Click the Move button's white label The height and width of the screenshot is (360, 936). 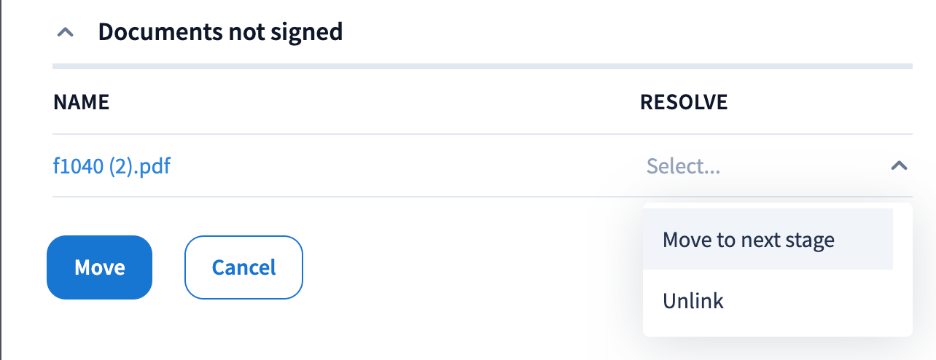point(100,267)
